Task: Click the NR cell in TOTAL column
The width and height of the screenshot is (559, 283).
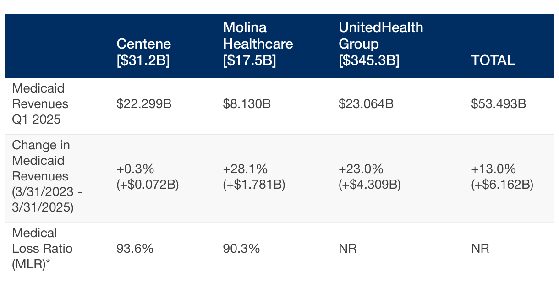Action: (x=480, y=249)
